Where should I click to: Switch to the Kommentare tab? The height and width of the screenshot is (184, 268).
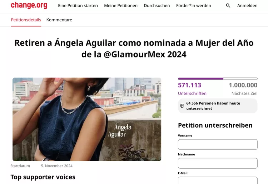(59, 20)
